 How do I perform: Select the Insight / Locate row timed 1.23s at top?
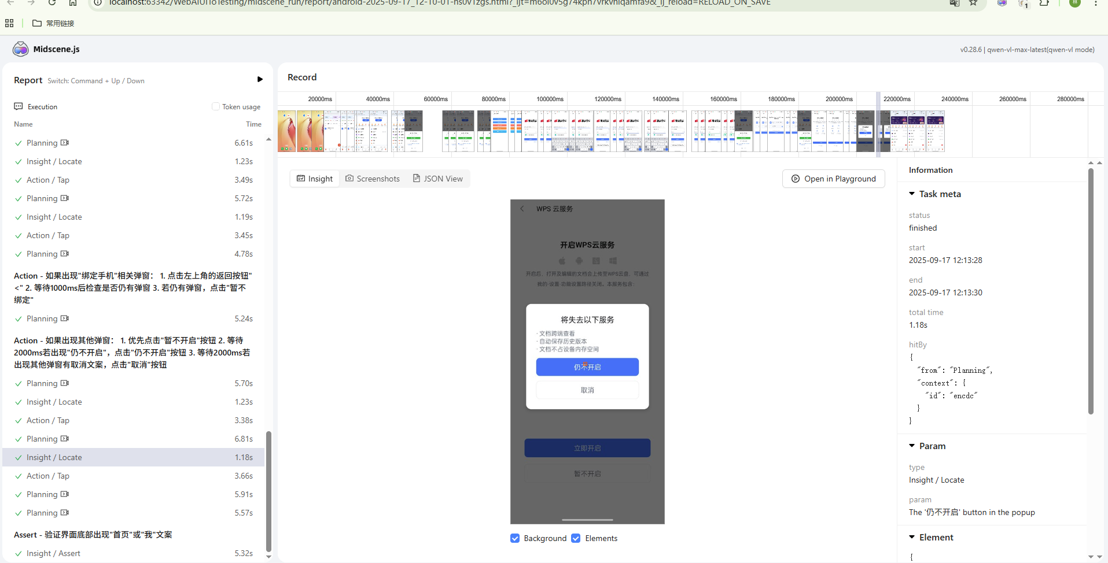[x=134, y=161]
